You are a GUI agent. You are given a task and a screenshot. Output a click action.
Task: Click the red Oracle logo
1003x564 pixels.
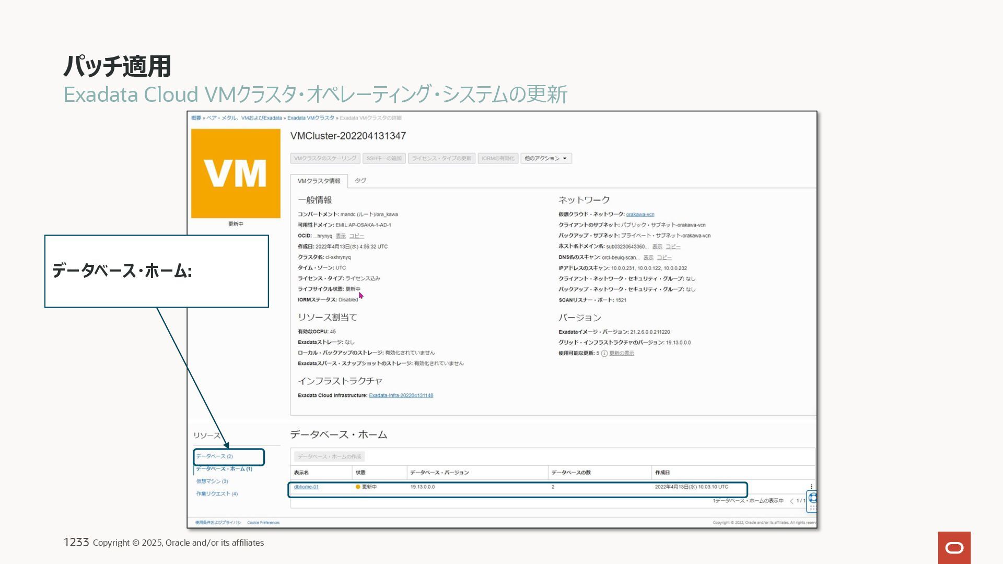coord(954,547)
